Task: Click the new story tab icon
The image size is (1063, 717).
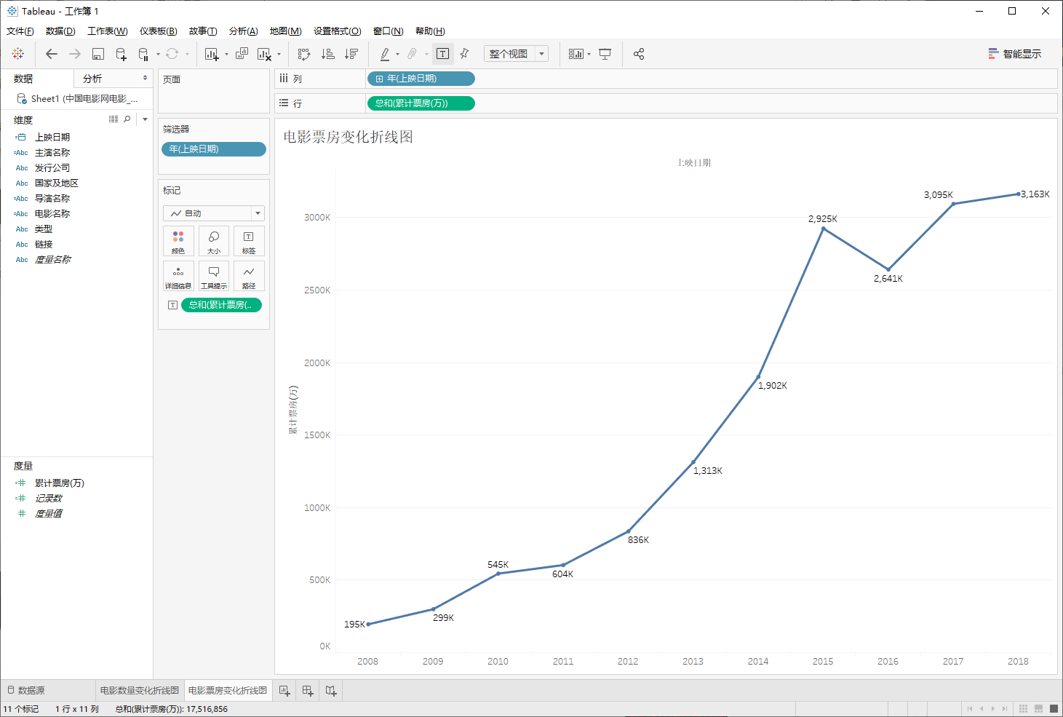Action: coord(331,690)
